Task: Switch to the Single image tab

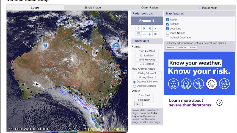Action: tap(92, 8)
